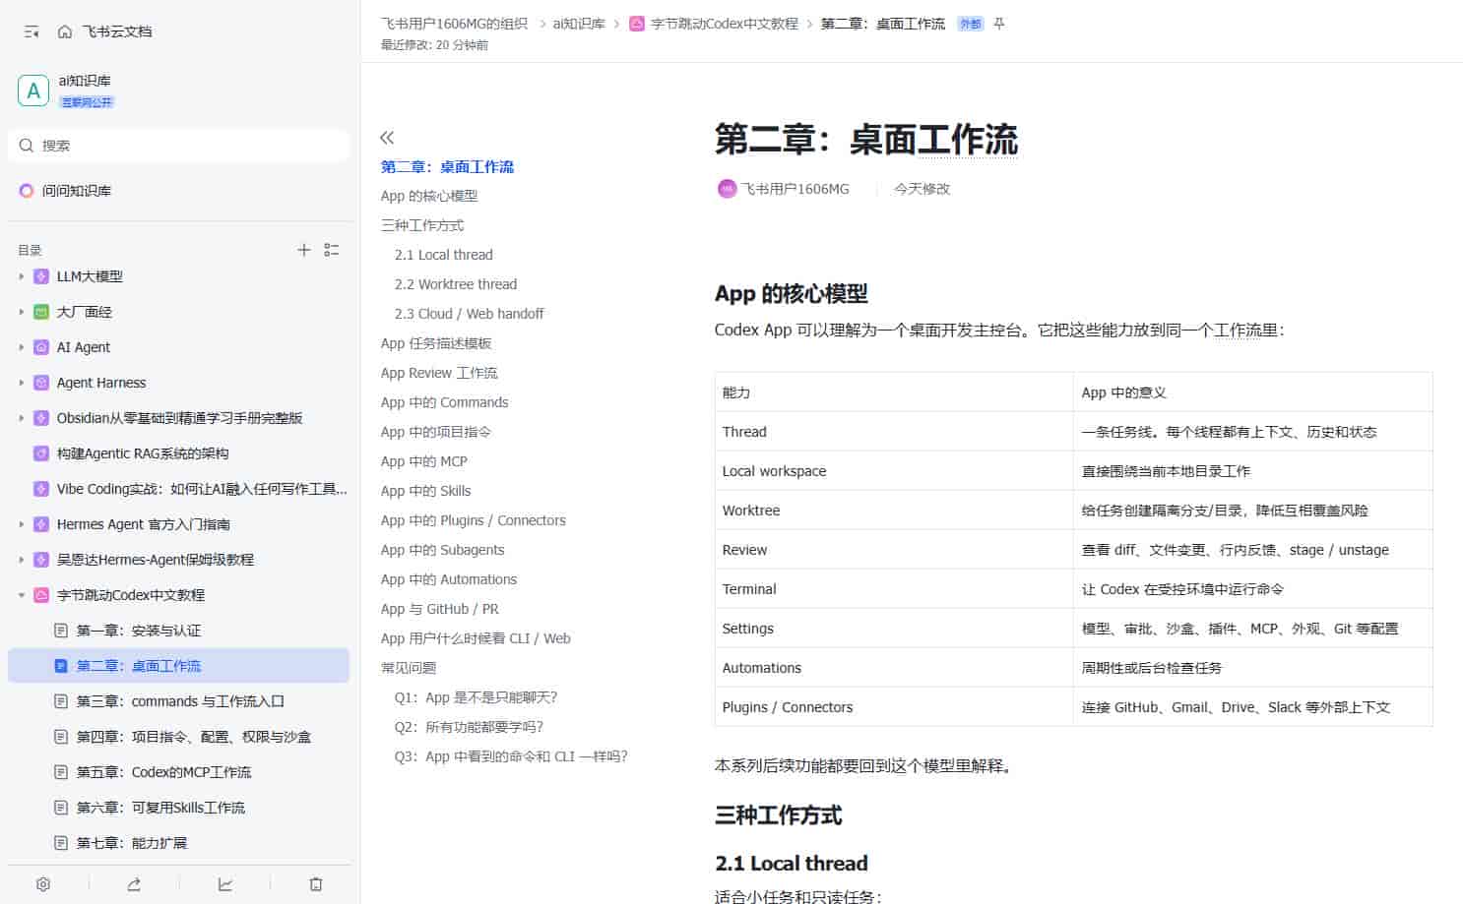
Task: Open 第五章：Codex的MCP工作流
Action: (x=178, y=772)
